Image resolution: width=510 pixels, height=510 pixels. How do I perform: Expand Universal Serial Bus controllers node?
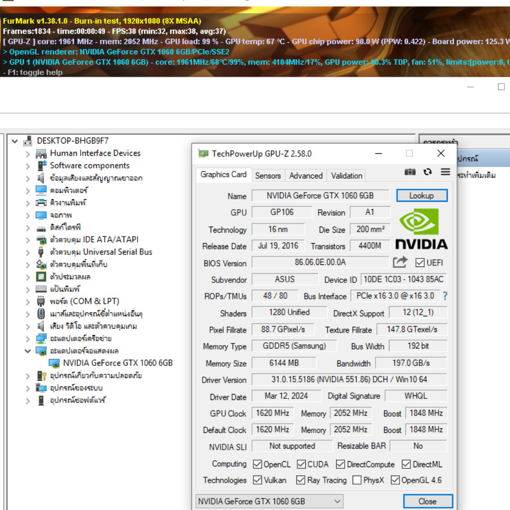click(x=28, y=253)
